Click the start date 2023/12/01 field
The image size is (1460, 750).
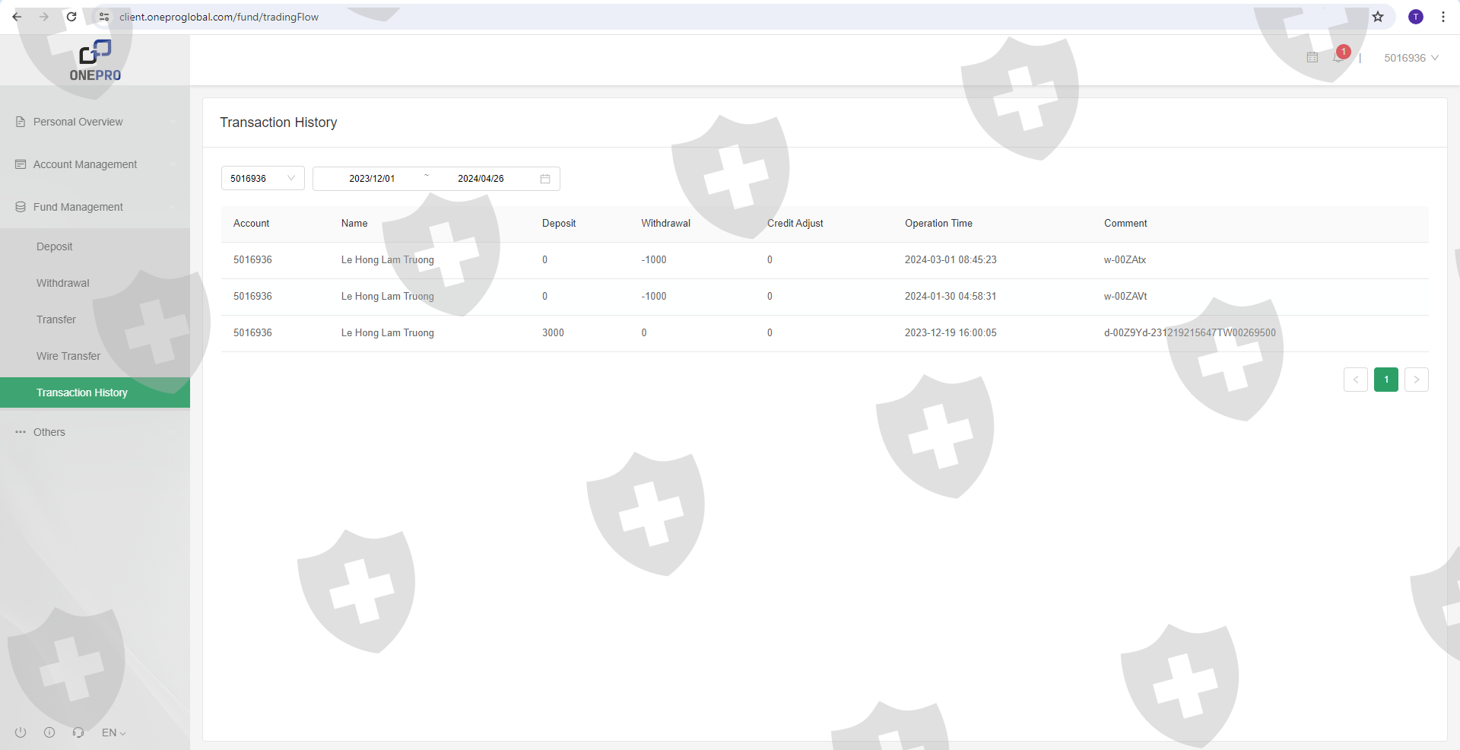pos(372,179)
